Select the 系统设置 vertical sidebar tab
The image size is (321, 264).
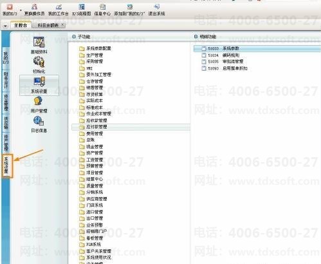click(x=6, y=165)
